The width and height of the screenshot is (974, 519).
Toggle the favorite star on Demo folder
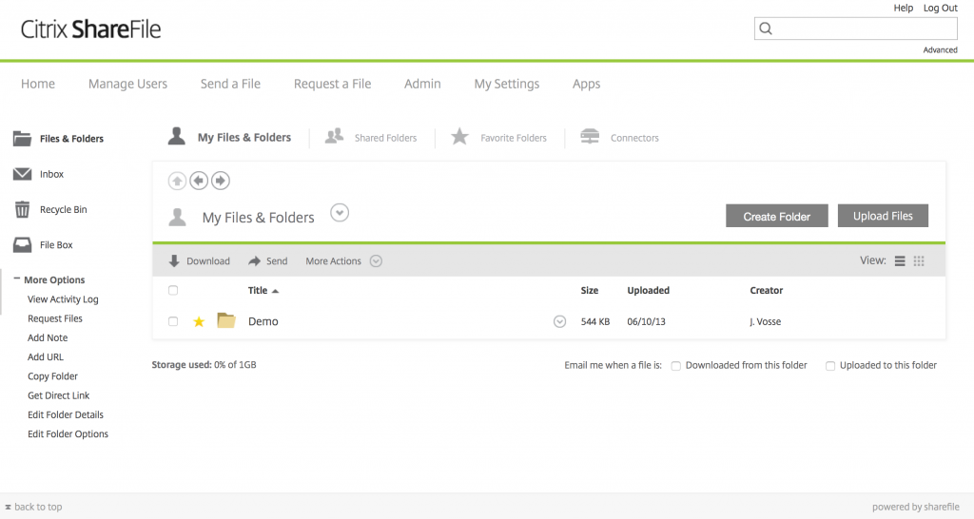coord(199,322)
